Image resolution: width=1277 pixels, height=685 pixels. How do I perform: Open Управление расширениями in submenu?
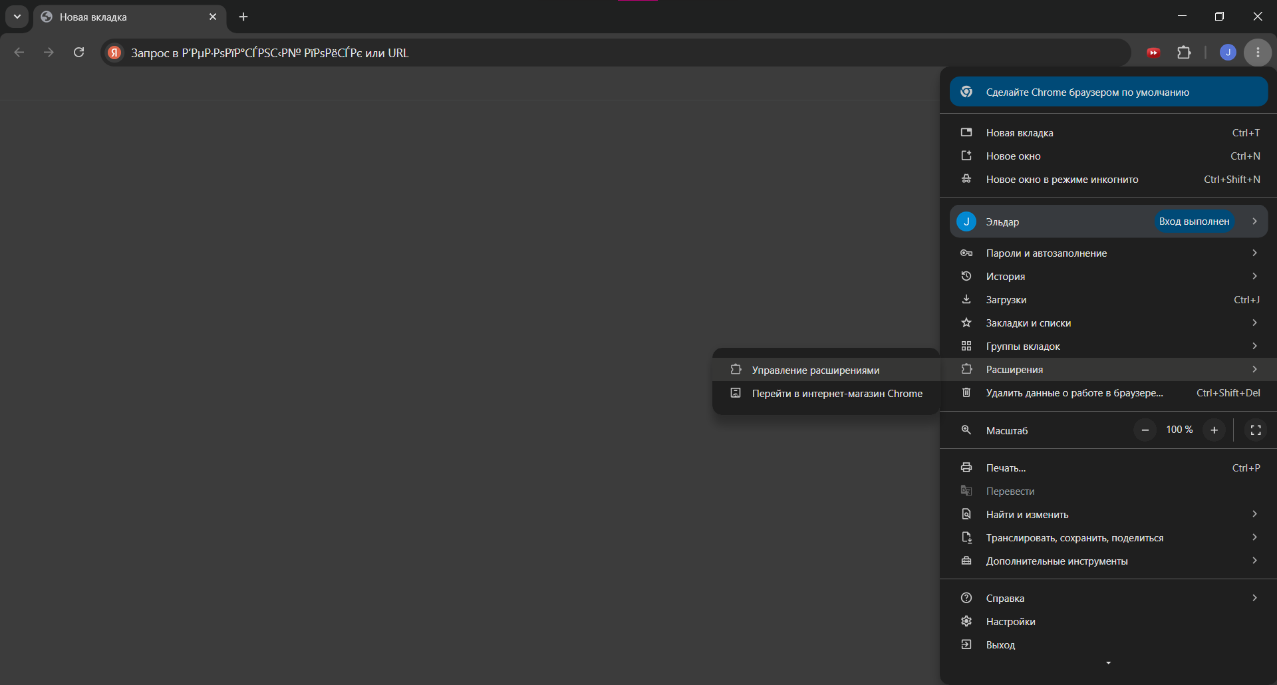[826, 370]
